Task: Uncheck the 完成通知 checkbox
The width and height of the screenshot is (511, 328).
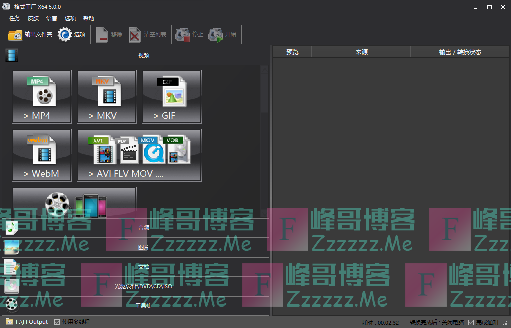Action: 471,322
